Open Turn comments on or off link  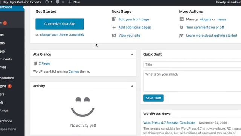tap(205, 27)
